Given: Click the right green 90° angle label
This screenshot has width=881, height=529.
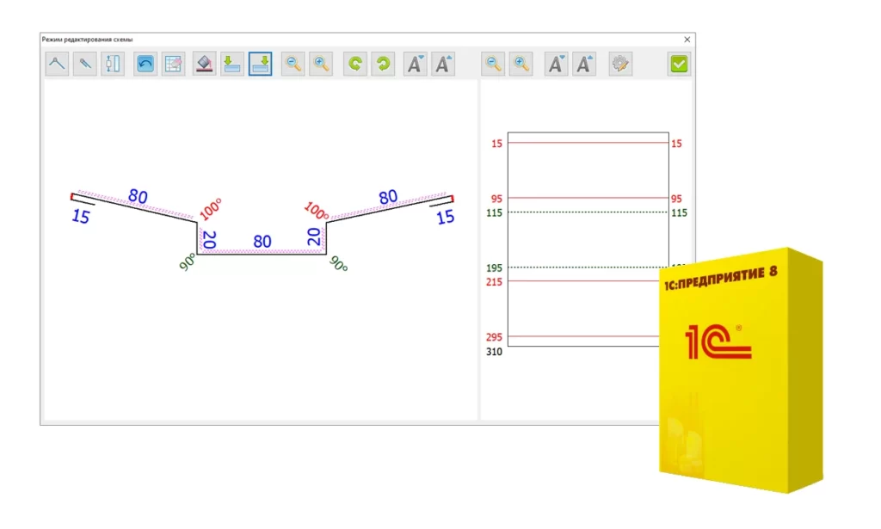Looking at the screenshot, I should point(338,264).
